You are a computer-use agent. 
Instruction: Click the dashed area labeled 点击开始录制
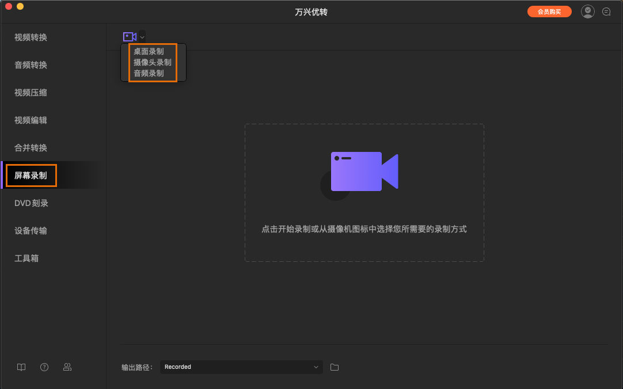[364, 229]
